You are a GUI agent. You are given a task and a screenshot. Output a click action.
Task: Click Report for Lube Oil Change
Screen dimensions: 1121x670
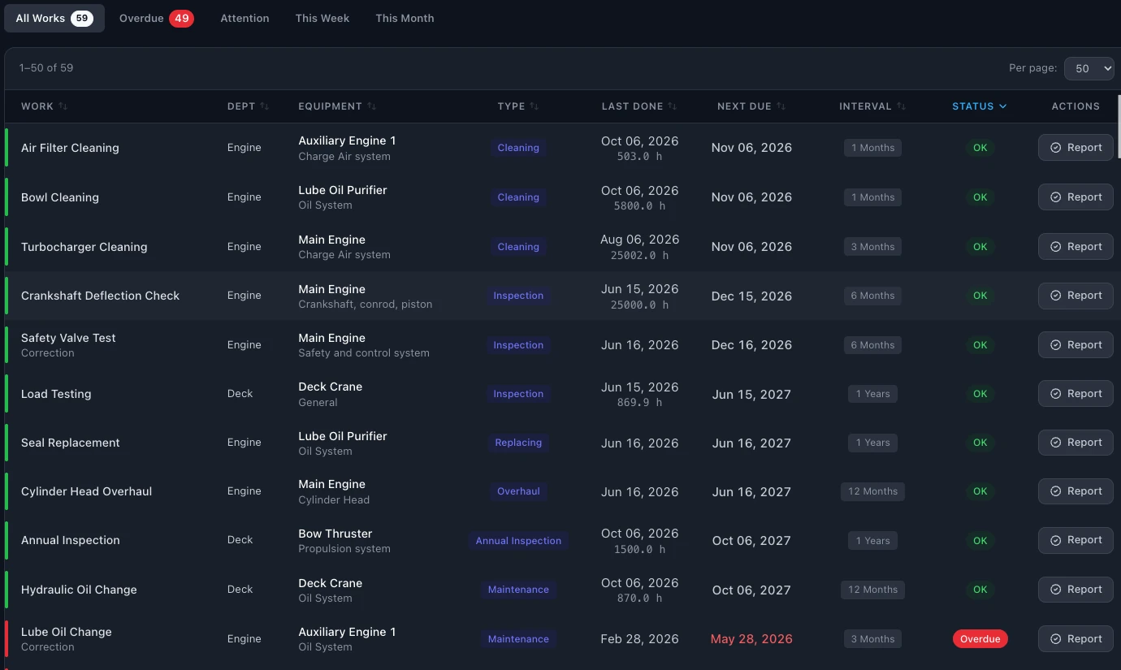[x=1076, y=639]
